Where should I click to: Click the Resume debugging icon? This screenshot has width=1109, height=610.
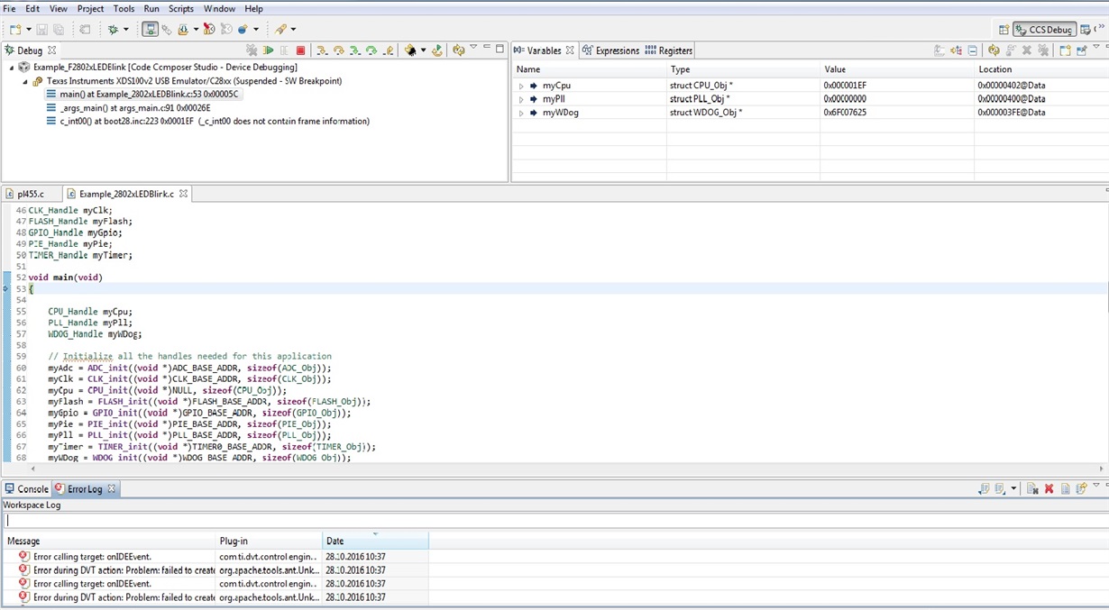(x=270, y=50)
